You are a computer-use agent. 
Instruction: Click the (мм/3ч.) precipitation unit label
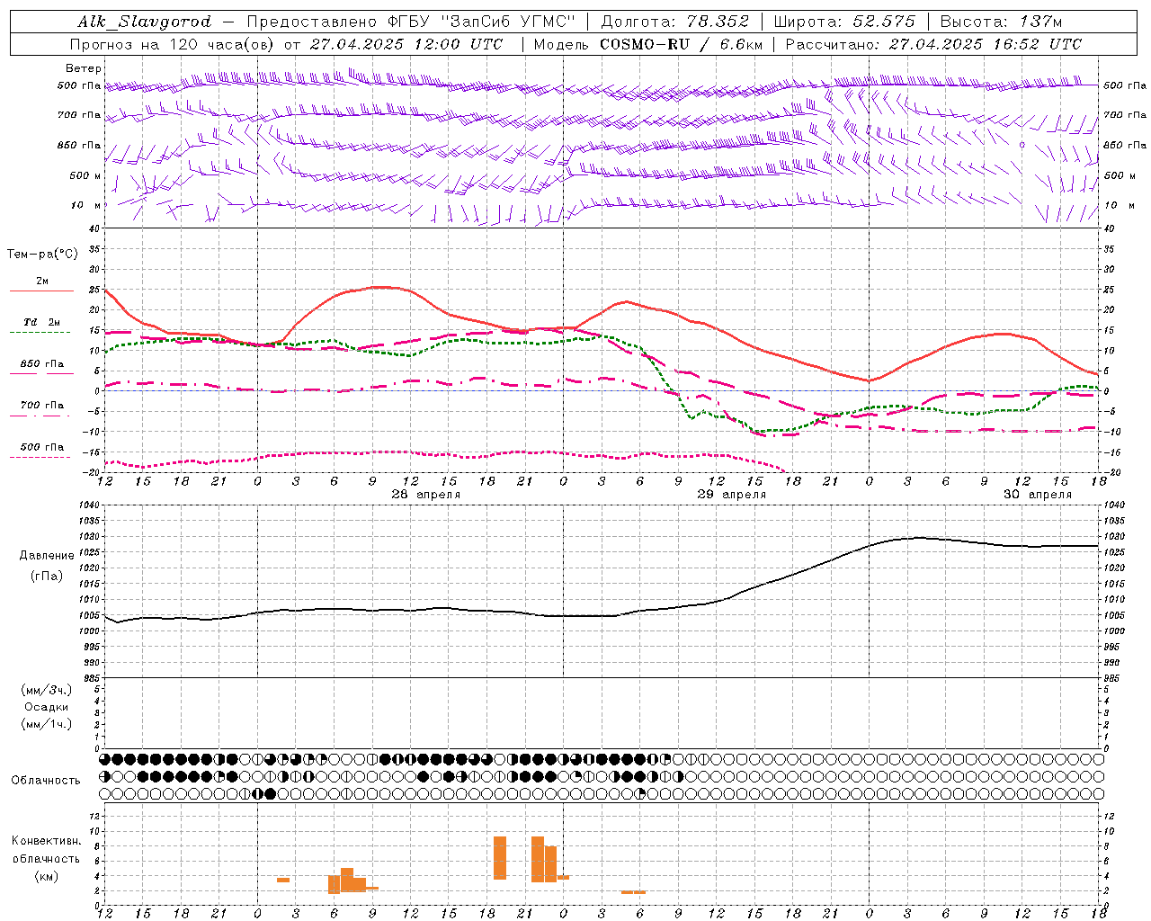[47, 690]
